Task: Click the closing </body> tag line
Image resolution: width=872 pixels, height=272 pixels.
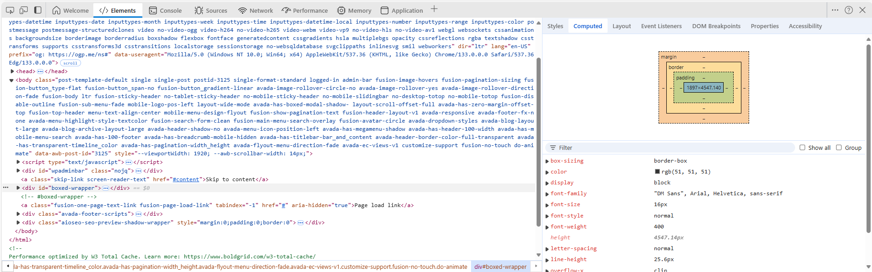Action: click(27, 231)
